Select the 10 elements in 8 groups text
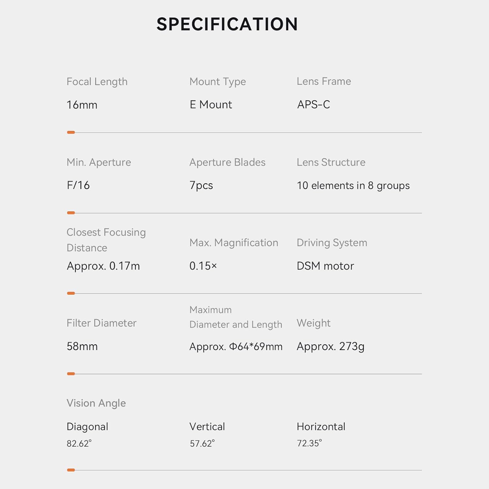Screen dimensions: 489x489 pos(353,185)
